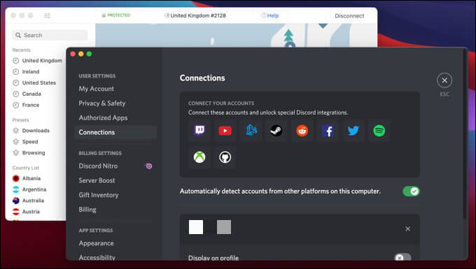476x269 pixels.
Task: Click the Albania flag icon
Action: click(x=16, y=178)
